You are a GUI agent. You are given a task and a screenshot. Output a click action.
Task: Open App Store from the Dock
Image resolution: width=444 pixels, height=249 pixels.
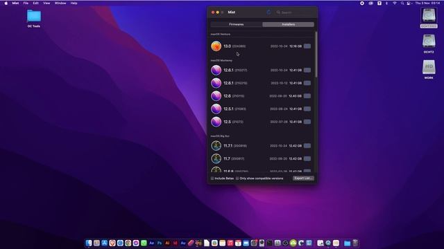(105, 243)
